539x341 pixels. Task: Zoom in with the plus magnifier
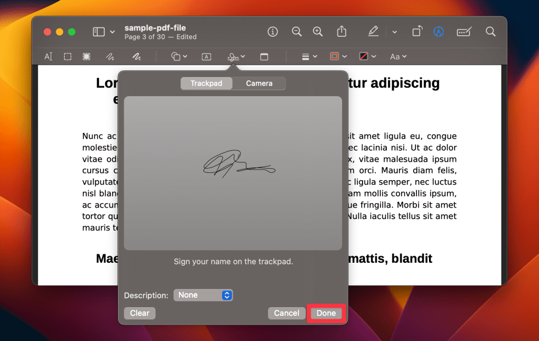(x=318, y=32)
